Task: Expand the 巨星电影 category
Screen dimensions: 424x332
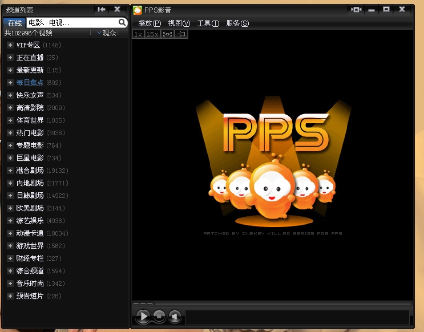Action: tap(10, 158)
